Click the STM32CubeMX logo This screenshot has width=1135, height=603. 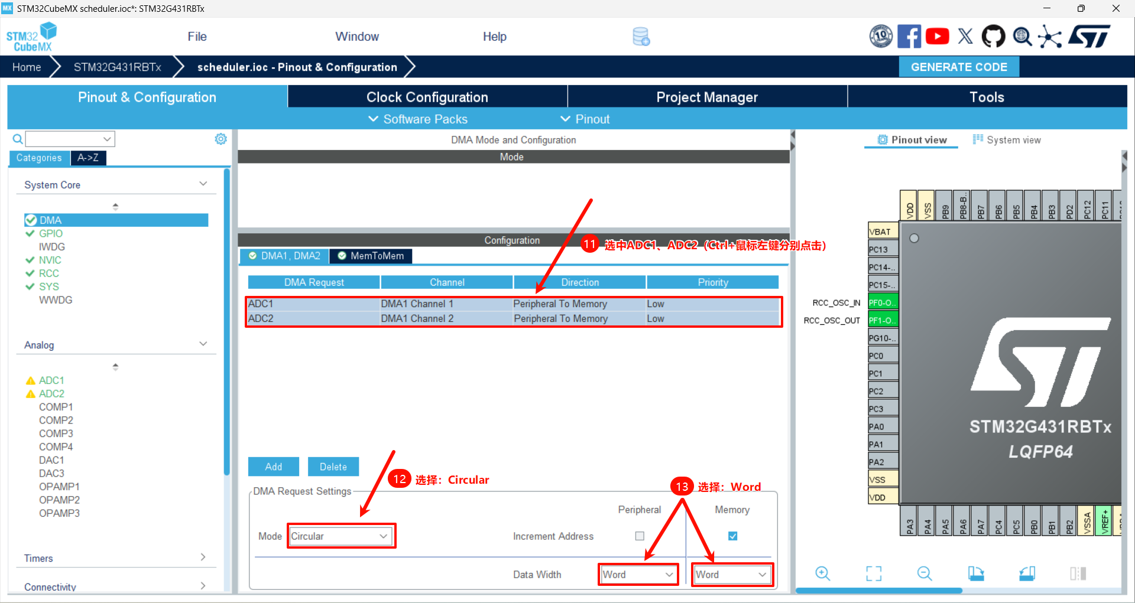(x=32, y=37)
